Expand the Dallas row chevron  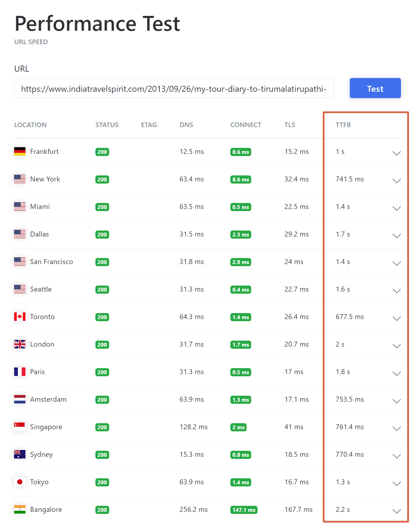coord(396,236)
